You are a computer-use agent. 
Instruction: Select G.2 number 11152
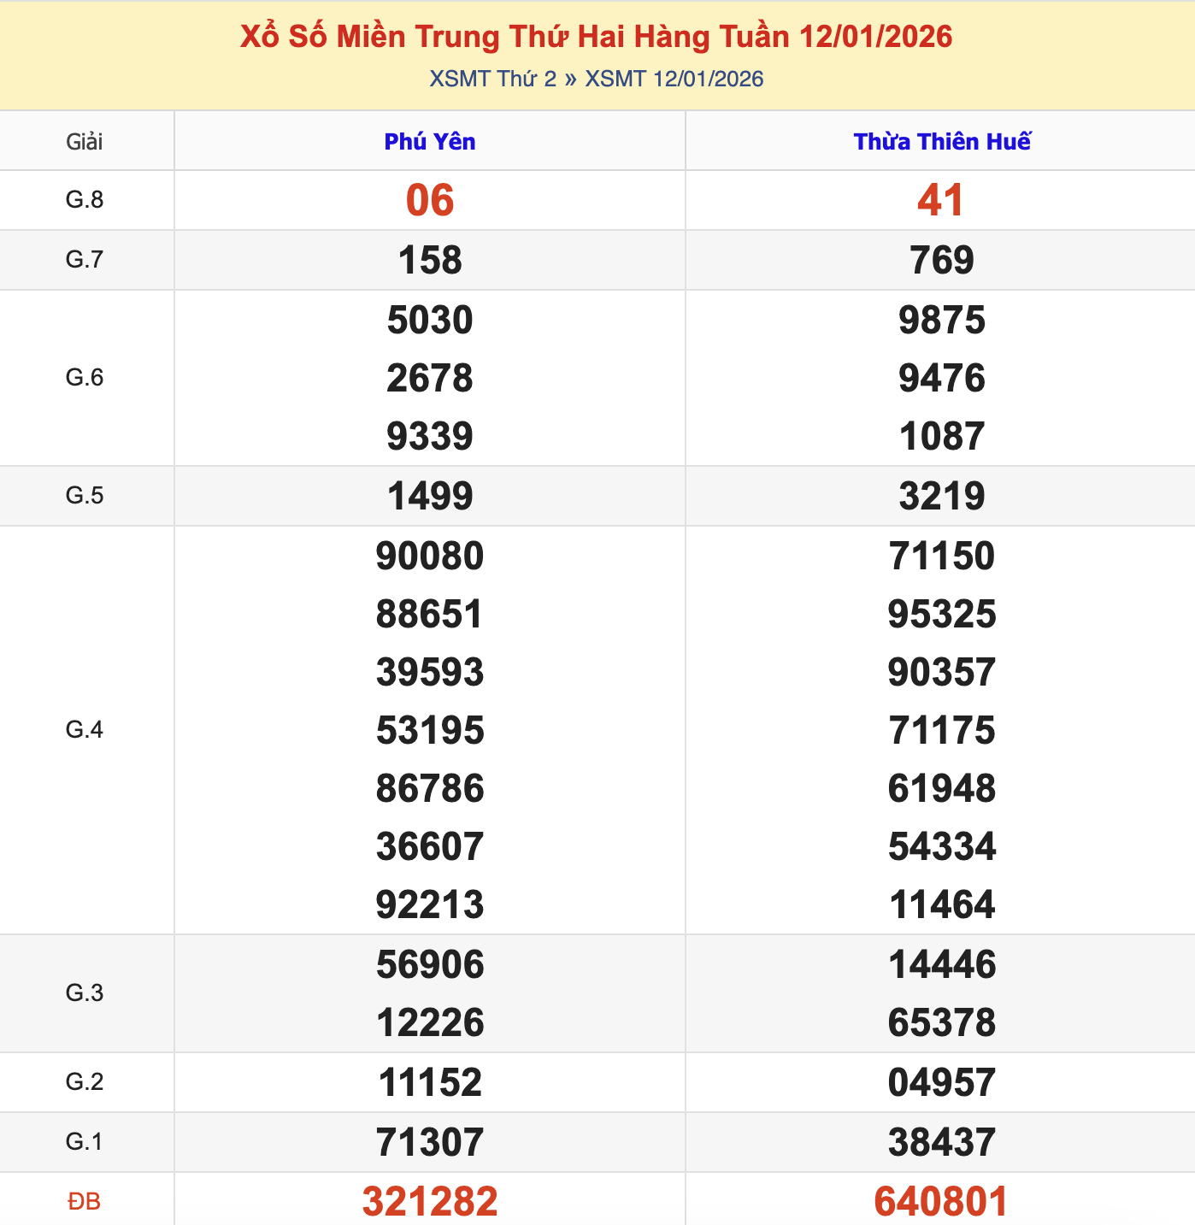430,1081
